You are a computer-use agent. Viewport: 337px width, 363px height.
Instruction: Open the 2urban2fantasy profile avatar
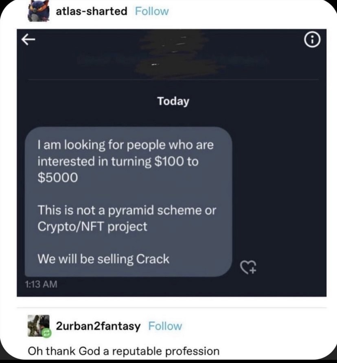38,325
